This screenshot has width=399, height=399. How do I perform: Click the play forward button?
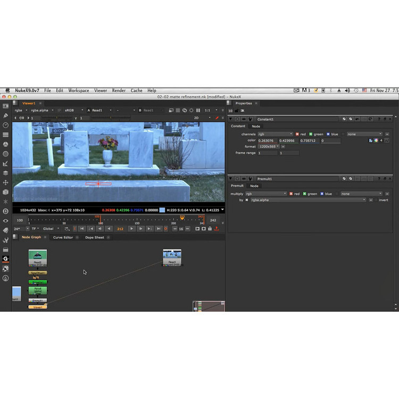(x=132, y=228)
